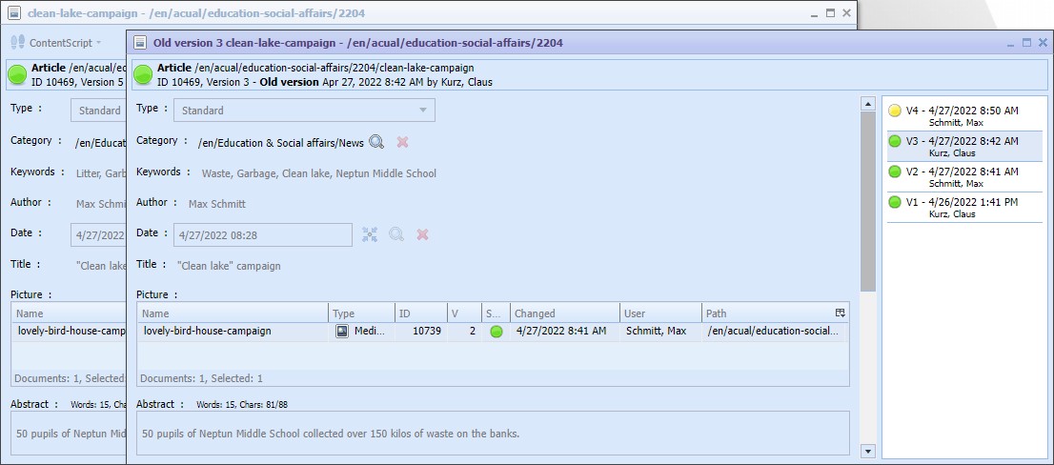Click the Author field Max Schmitt
This screenshot has width=1054, height=465.
(217, 204)
